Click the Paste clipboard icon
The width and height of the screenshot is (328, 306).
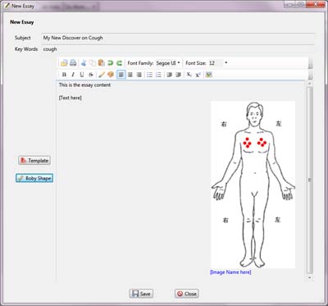pyautogui.click(x=102, y=63)
